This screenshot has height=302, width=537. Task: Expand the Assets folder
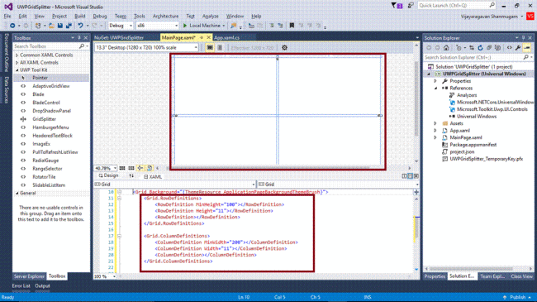coord(435,123)
